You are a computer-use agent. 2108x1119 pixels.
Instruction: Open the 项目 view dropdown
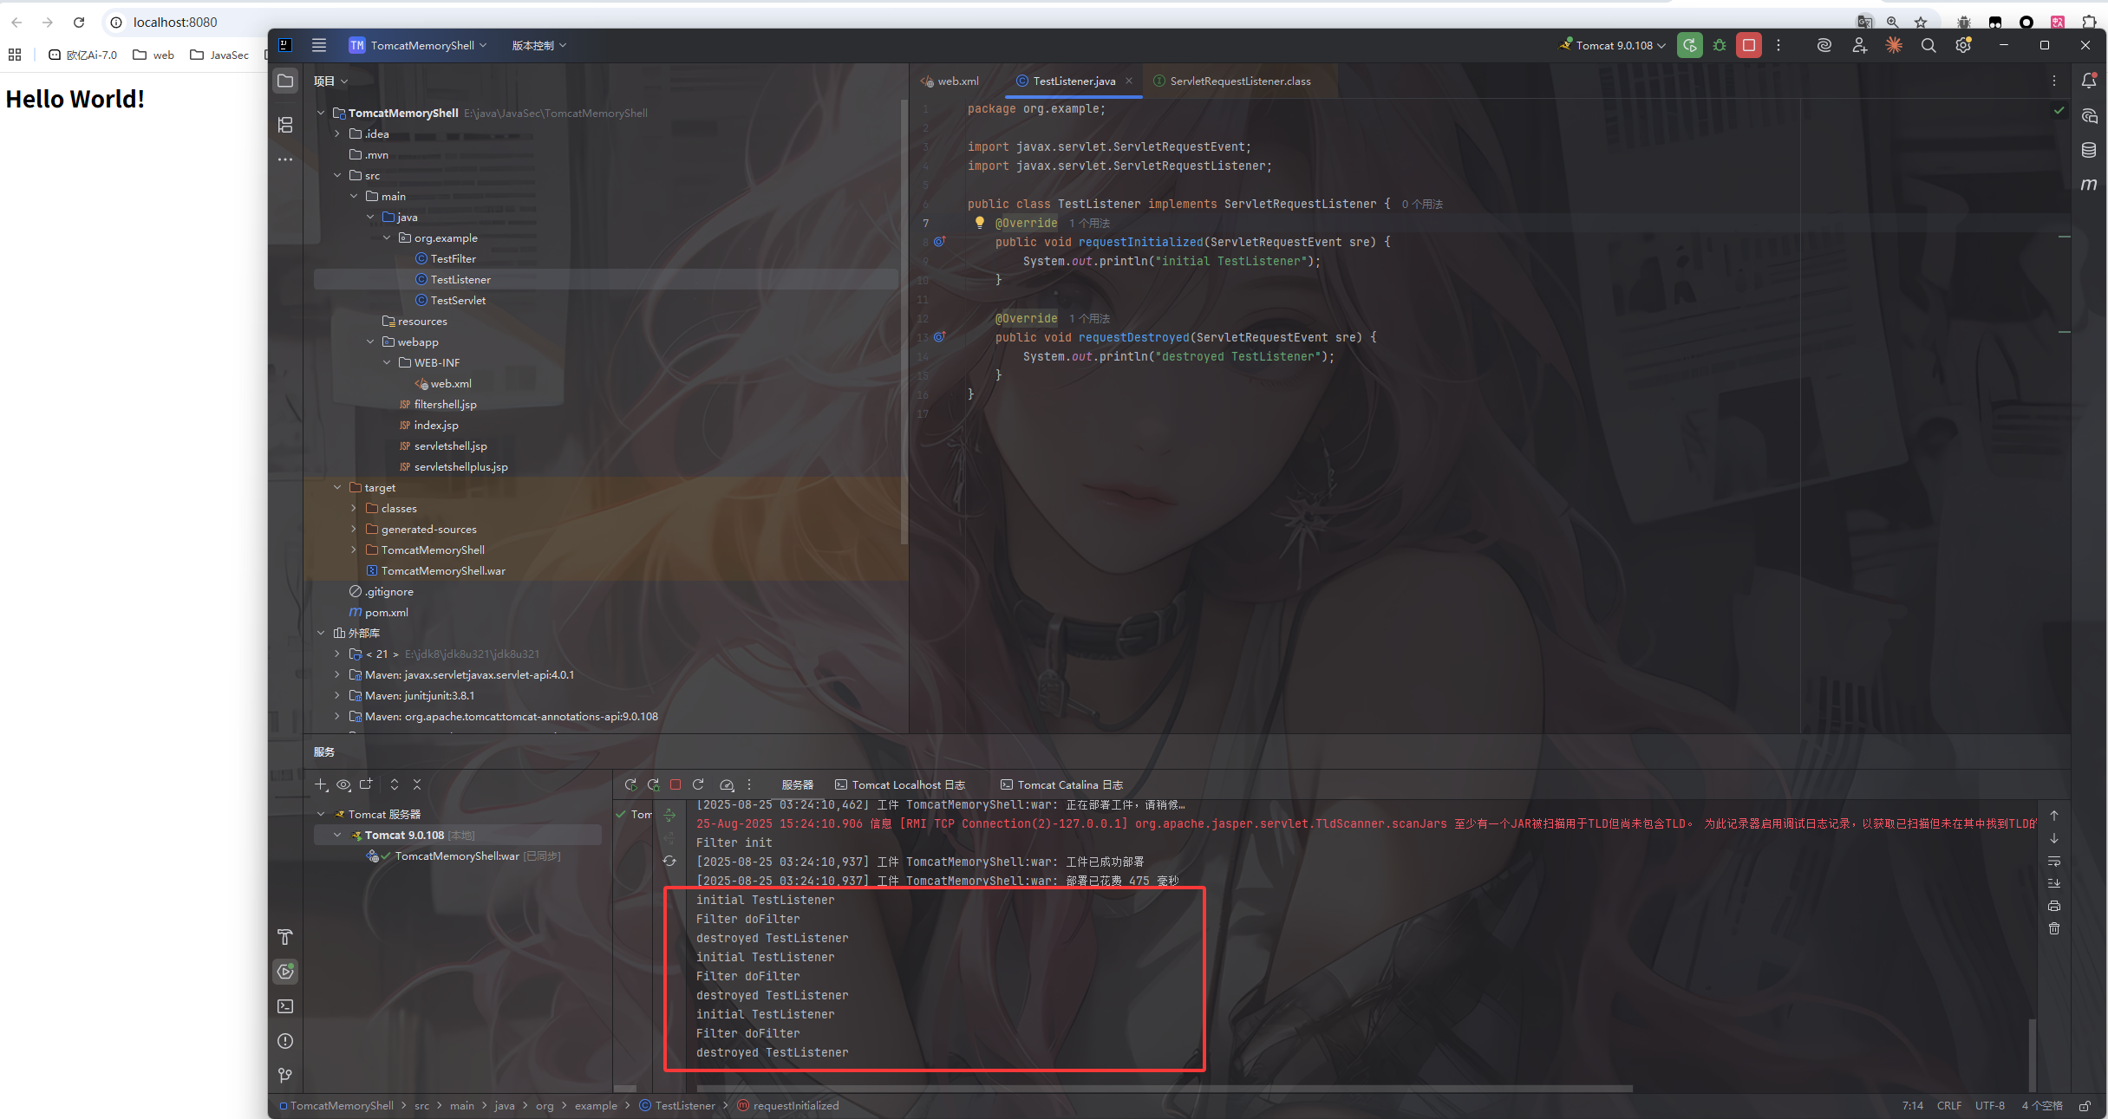coord(330,81)
